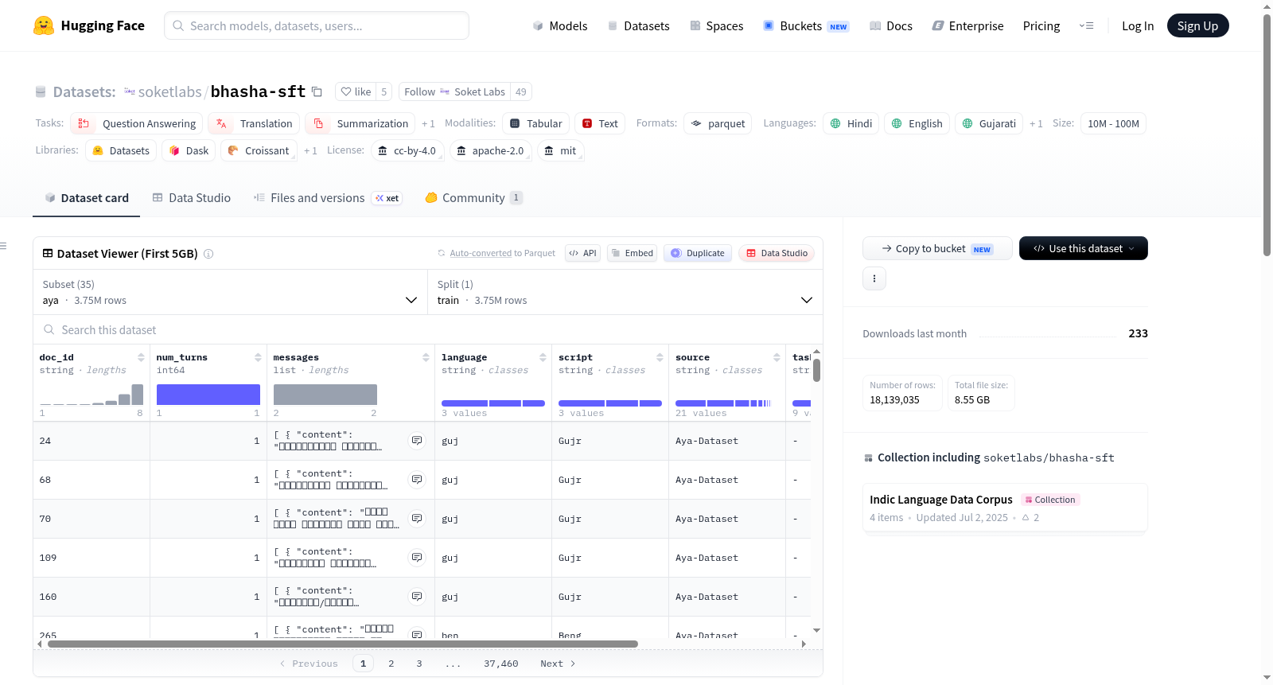
Task: Go to Datasets in the navigation
Action: pos(638,25)
